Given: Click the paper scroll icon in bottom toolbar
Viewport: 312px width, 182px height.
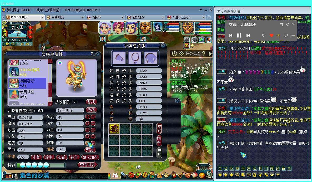Looking at the screenshot, I should point(166,175).
